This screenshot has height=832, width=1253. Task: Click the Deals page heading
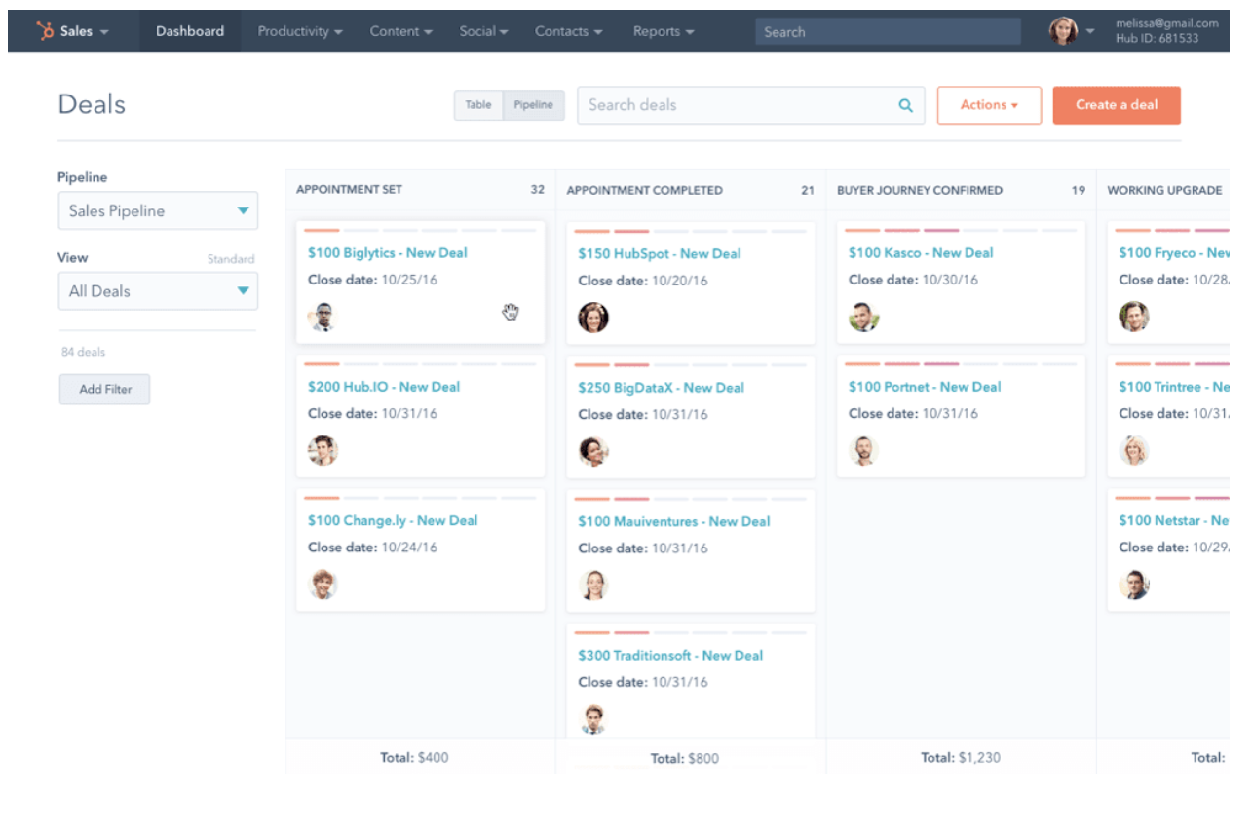(92, 104)
